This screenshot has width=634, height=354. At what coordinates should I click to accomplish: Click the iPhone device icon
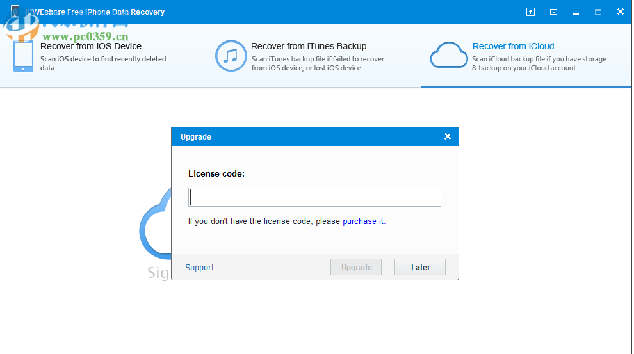tap(23, 56)
